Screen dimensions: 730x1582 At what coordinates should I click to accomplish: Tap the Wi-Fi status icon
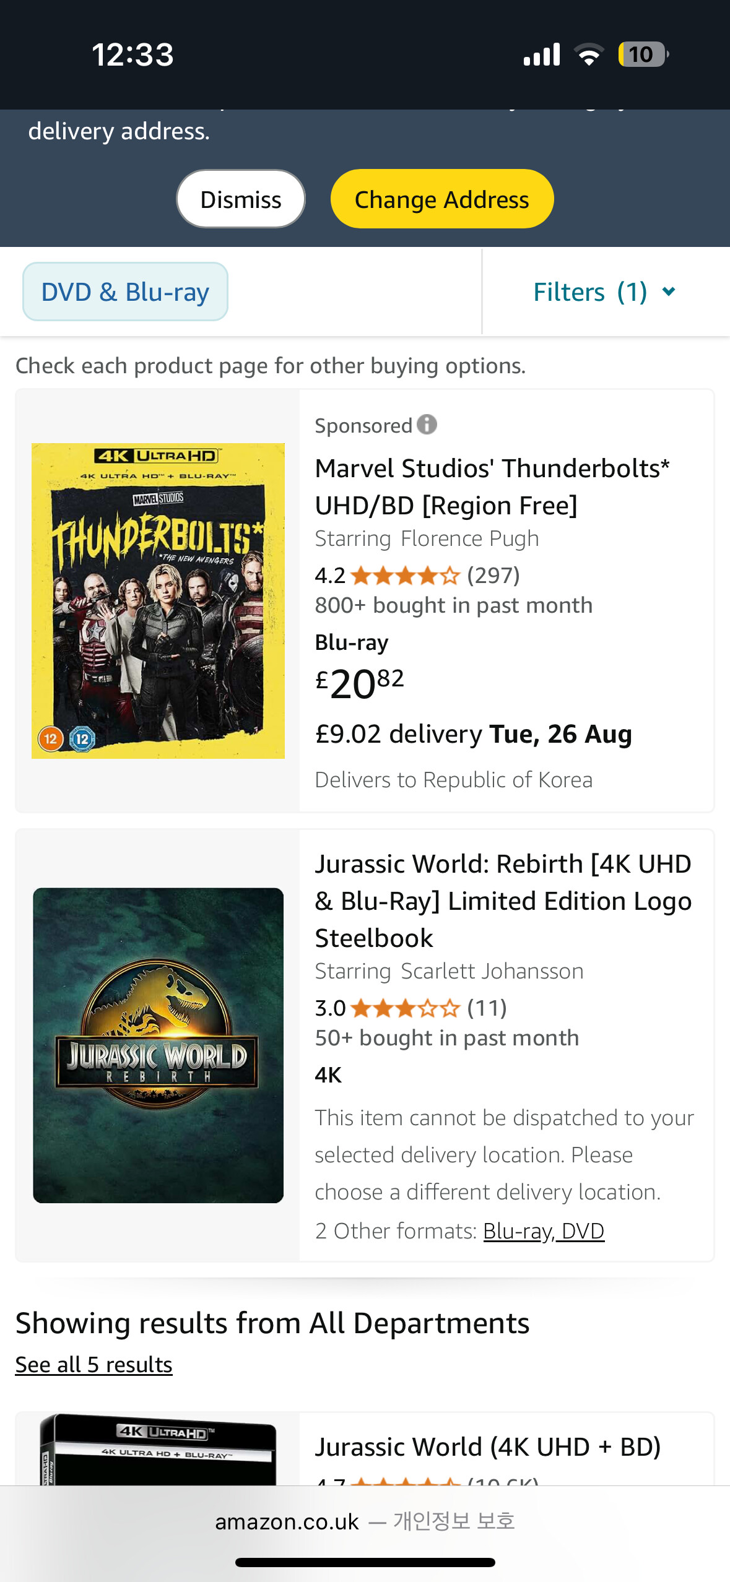coord(589,54)
